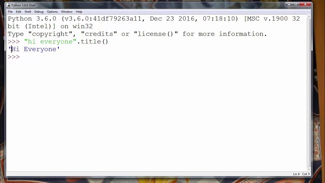The height and width of the screenshot is (183, 325).
Task: Click on the 'Hi Everyone' output text
Action: click(x=34, y=49)
